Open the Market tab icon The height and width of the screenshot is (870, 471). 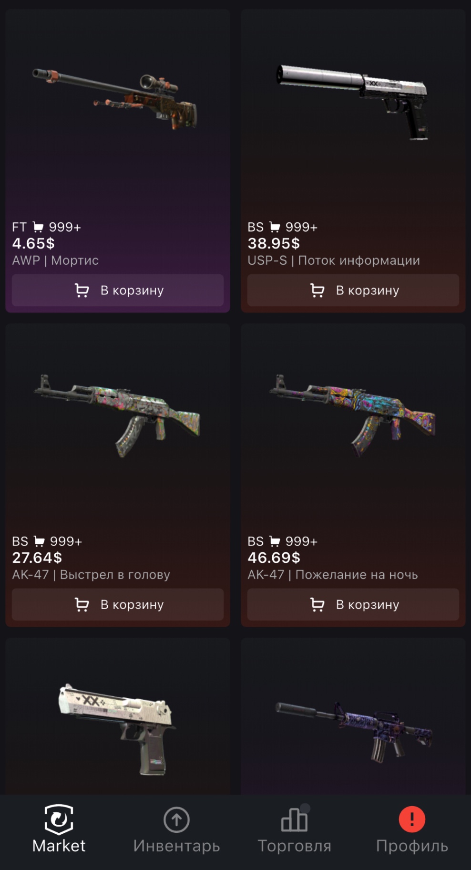point(59,819)
